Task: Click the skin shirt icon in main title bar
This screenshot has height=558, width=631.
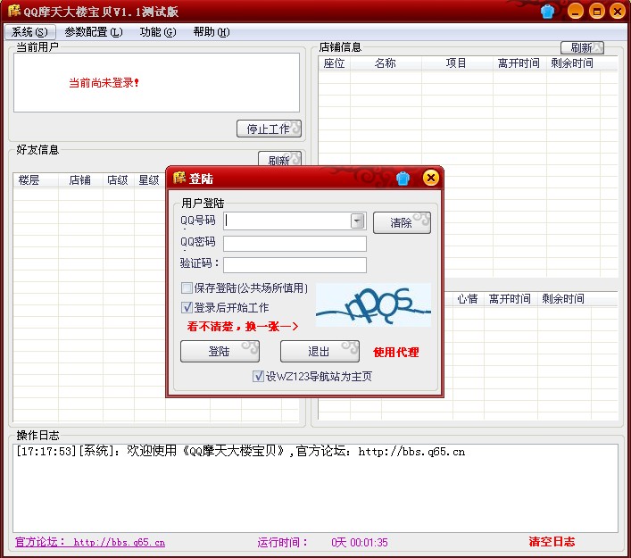Action: [547, 12]
